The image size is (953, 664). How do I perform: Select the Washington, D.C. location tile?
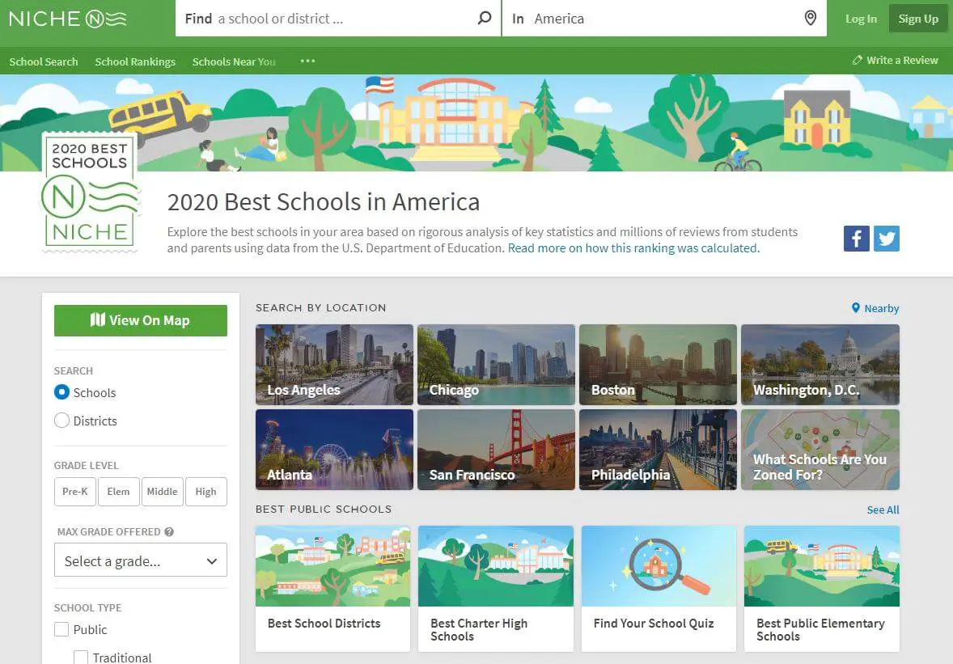point(820,365)
